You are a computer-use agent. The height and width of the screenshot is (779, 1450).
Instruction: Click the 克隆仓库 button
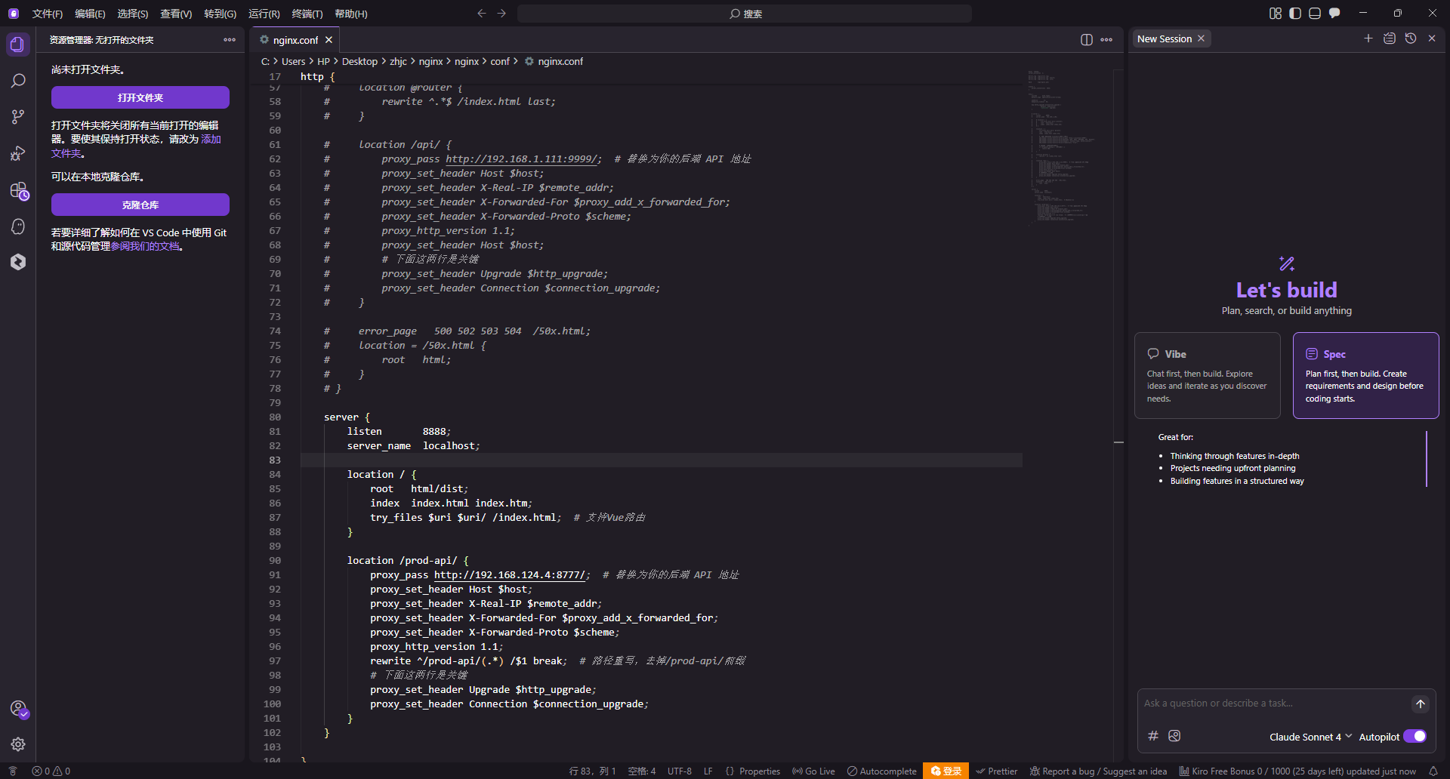pos(140,205)
